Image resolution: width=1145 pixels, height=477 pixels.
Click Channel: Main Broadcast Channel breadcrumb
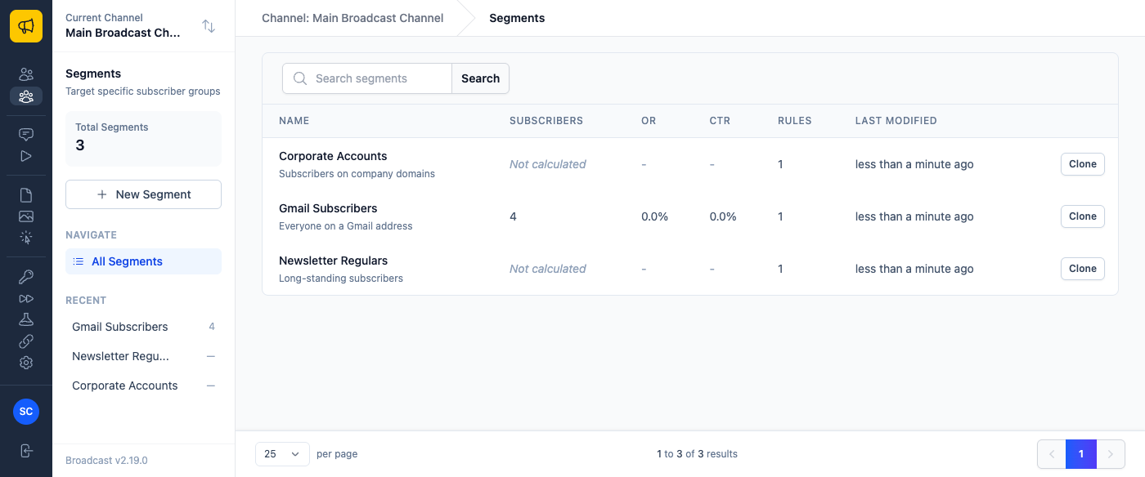[x=352, y=18]
